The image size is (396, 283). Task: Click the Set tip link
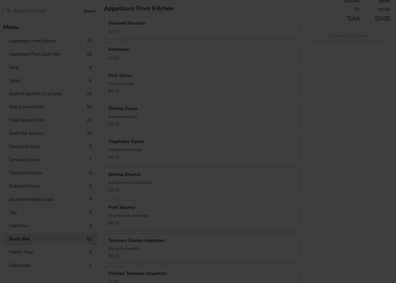pos(383,9)
